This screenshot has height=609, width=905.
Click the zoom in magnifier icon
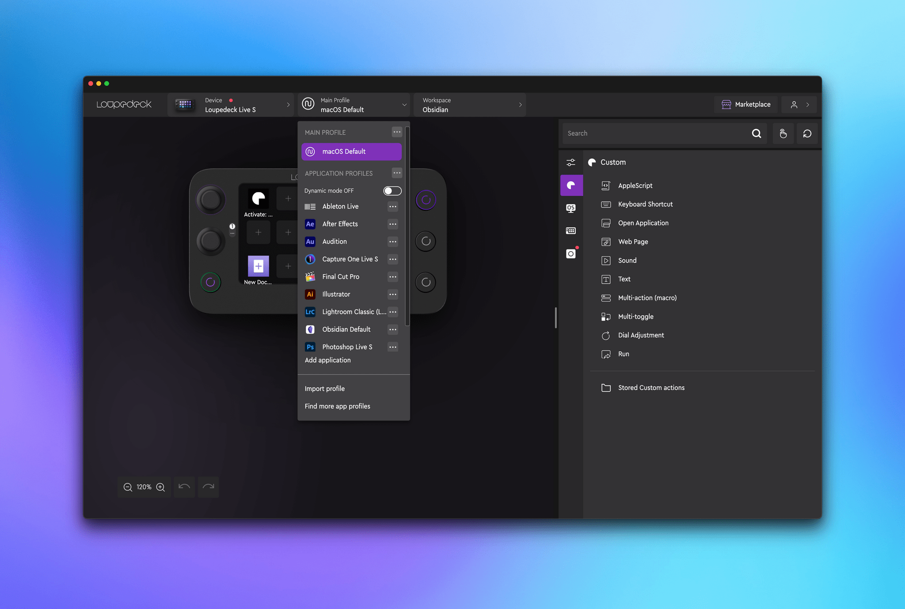161,487
